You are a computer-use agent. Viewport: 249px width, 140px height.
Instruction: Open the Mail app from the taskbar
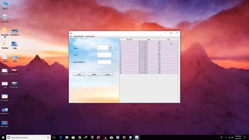pyautogui.click(x=111, y=137)
